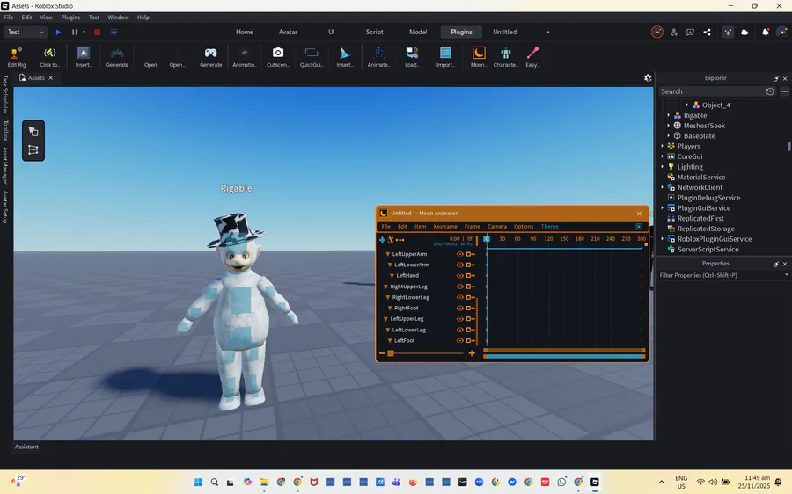Click the three dots icon in Moon Animator
The height and width of the screenshot is (494, 792).
400,240
